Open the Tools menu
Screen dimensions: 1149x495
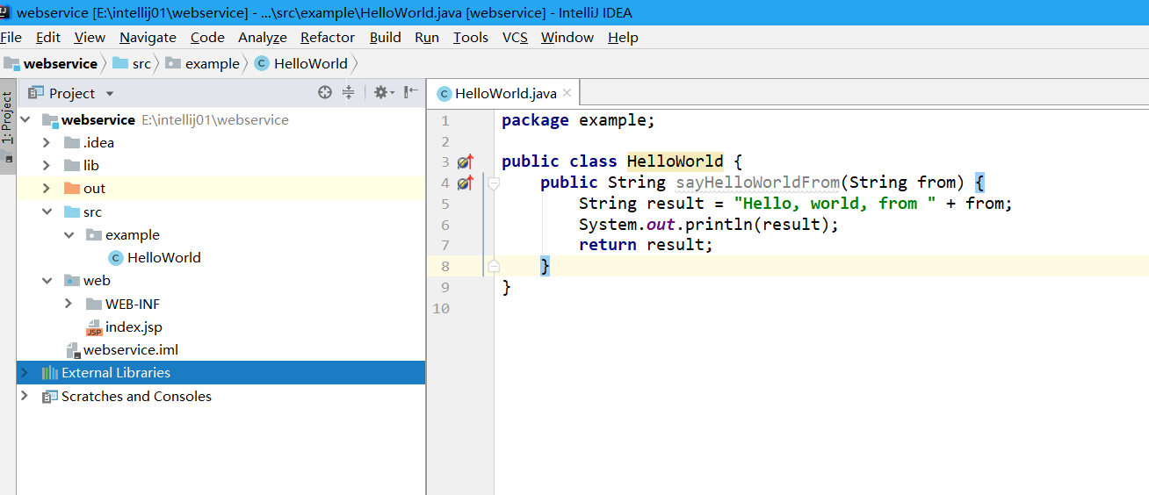click(x=471, y=38)
